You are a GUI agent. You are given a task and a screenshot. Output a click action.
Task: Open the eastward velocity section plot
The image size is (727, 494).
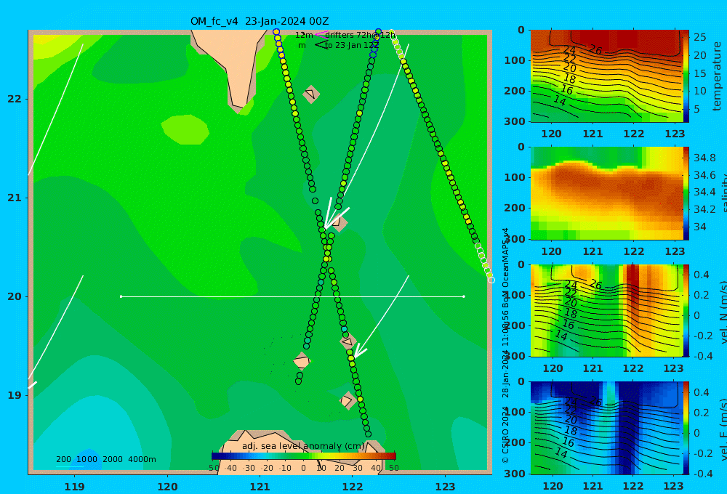[x=606, y=428]
